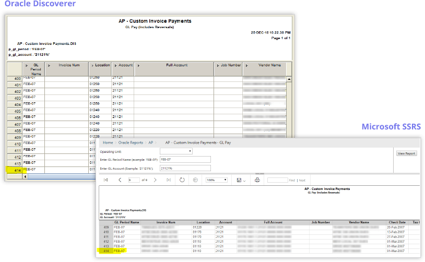Click GL Period Name header in SSRS table
Image resolution: width=425 pixels, height=262 pixels.
click(126, 222)
